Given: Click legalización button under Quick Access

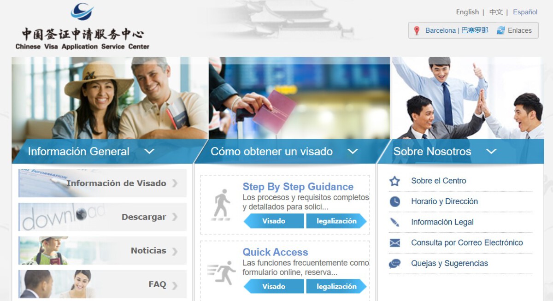Looking at the screenshot, I should (336, 287).
